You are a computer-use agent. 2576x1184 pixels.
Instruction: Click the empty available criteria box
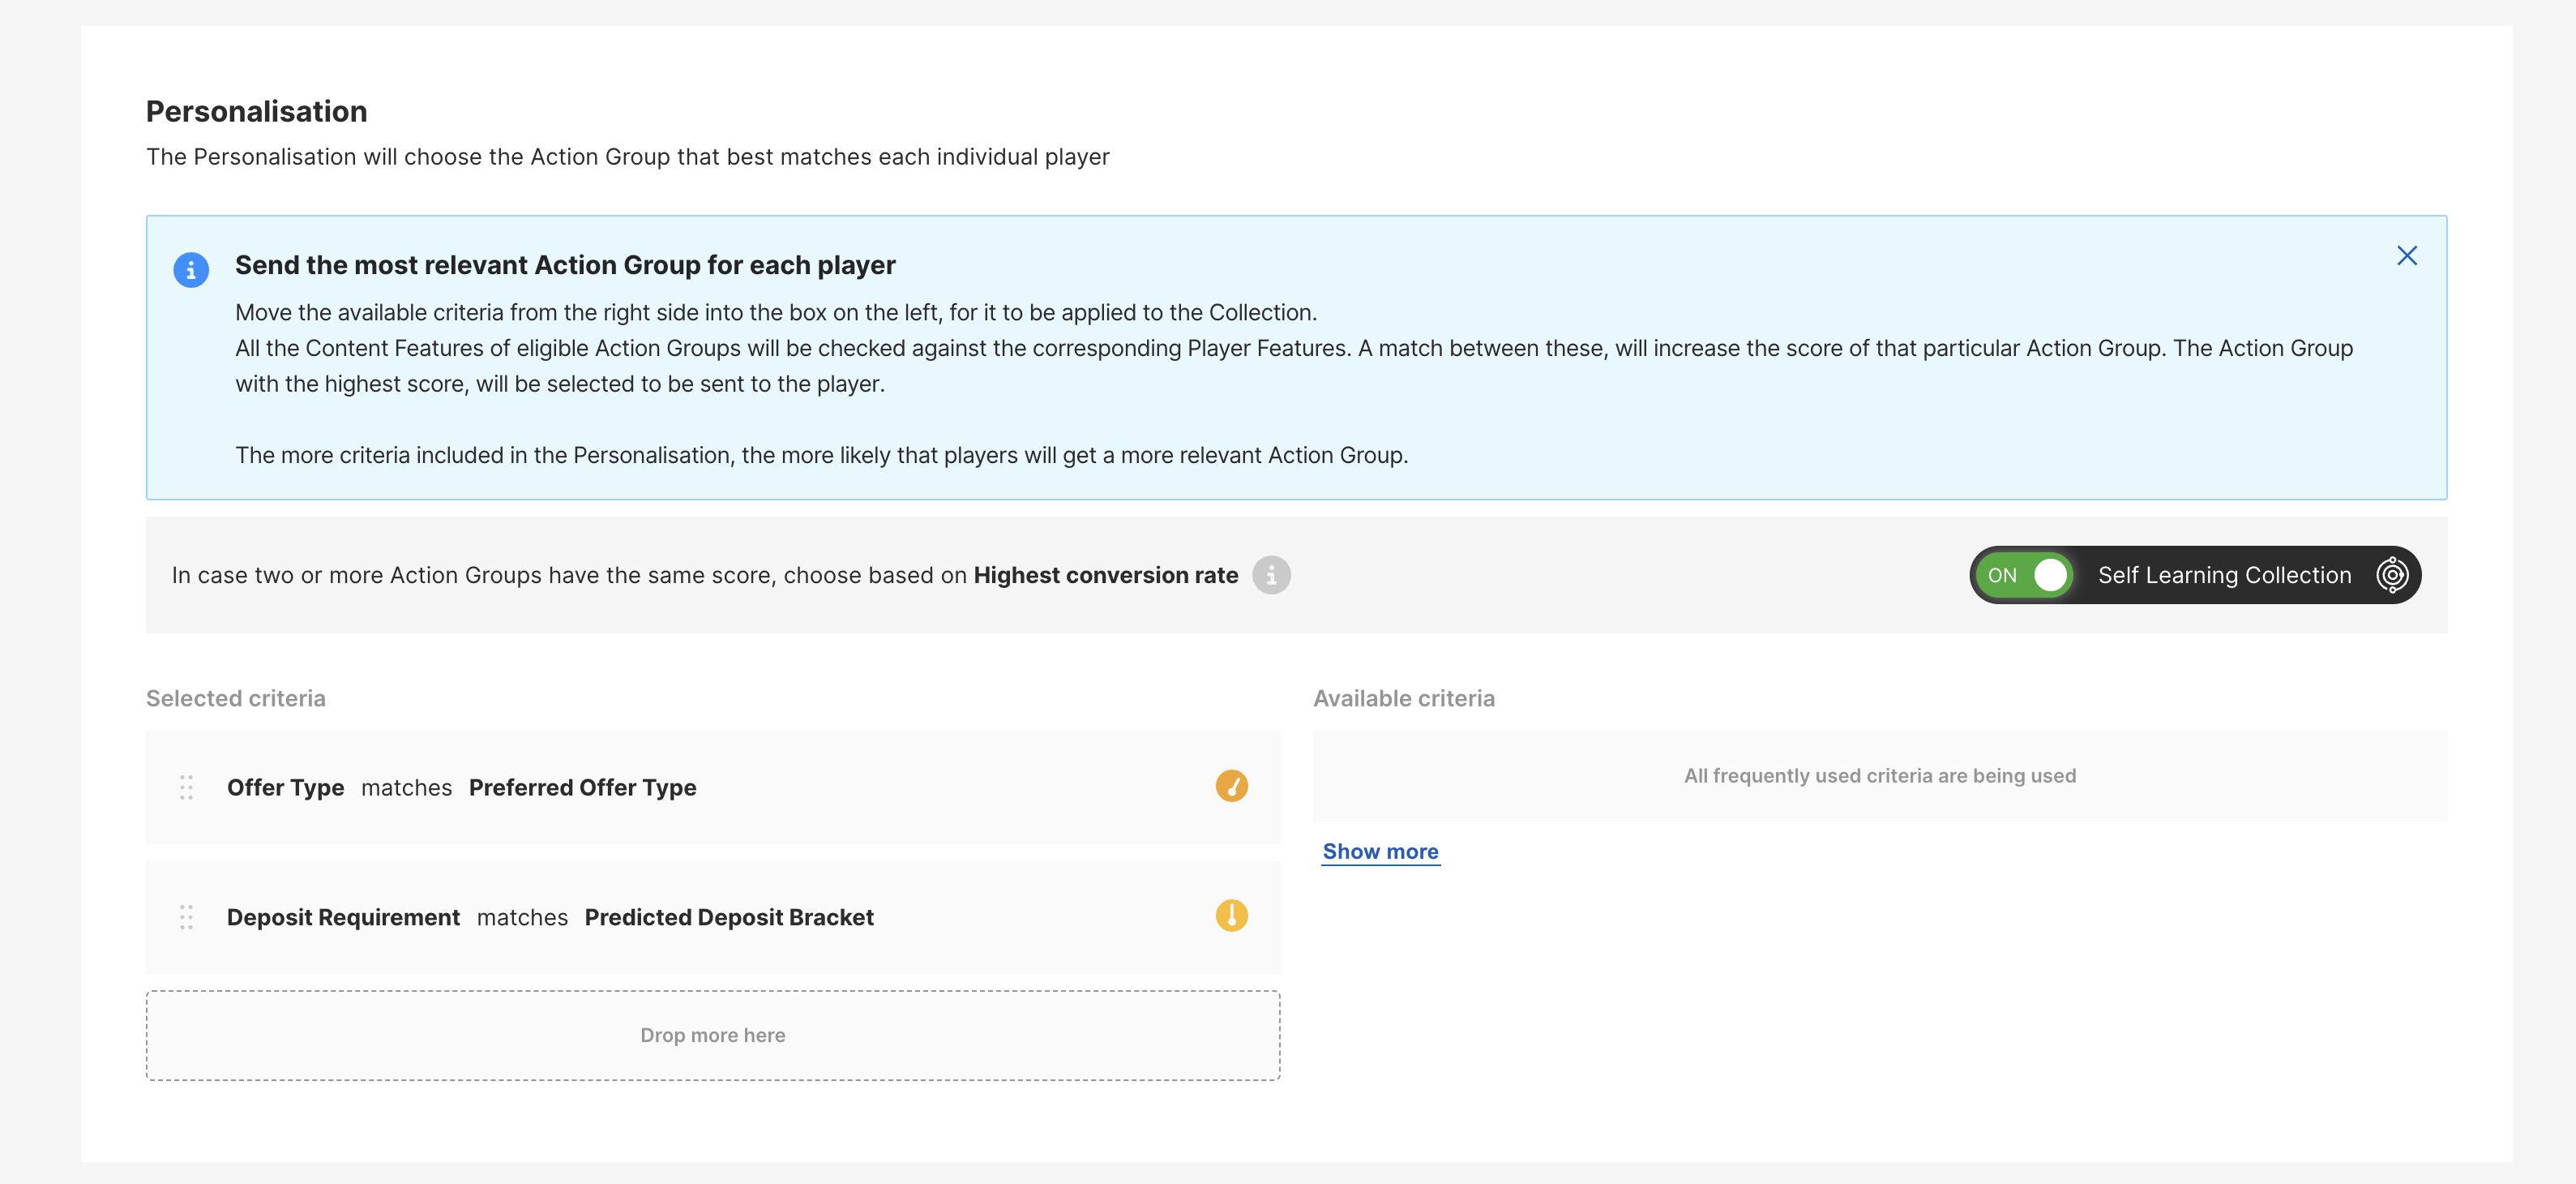pos(1879,777)
